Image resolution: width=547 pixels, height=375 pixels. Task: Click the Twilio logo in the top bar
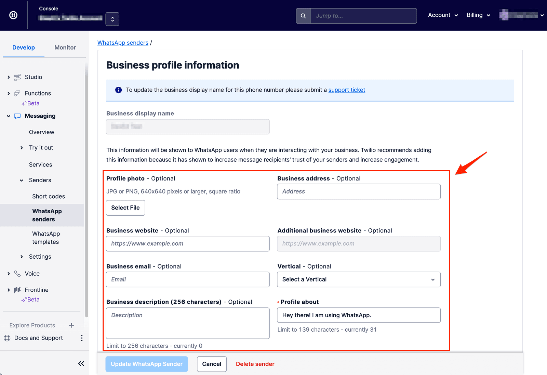[x=13, y=15]
